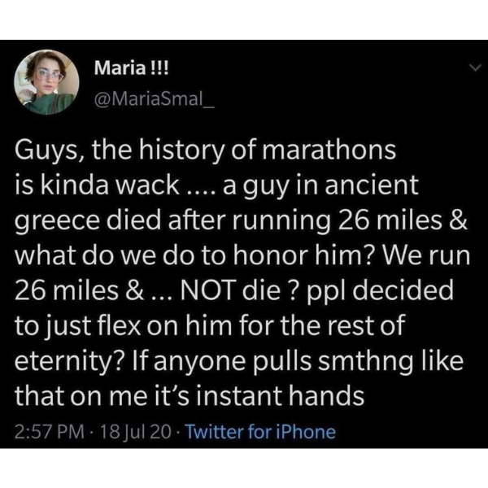Expand the tweet options chevron
Viewport: 488px width, 488px height.
(476, 68)
